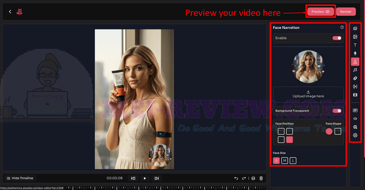This screenshot has width=365, height=190.
Task: Click the Hide Timeline button
Action: (20, 178)
